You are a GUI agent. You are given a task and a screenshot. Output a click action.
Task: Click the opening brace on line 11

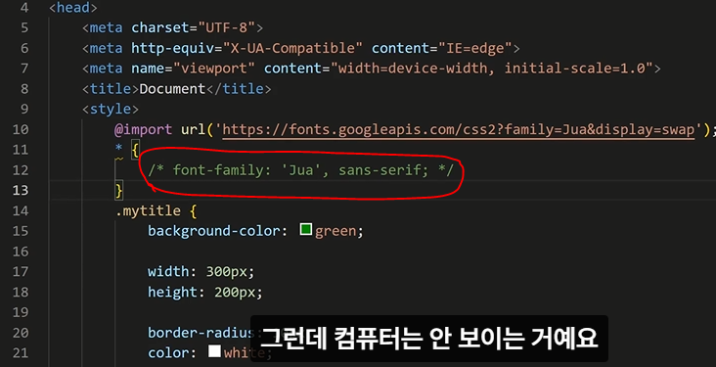135,150
